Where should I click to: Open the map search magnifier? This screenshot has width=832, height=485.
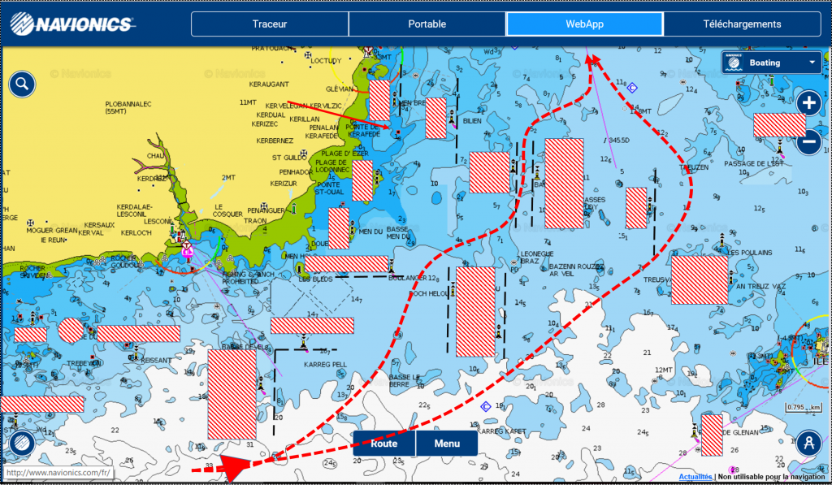(x=22, y=84)
